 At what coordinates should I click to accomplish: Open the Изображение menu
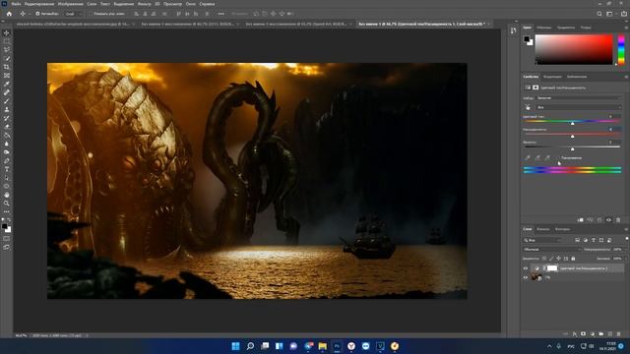tap(70, 4)
